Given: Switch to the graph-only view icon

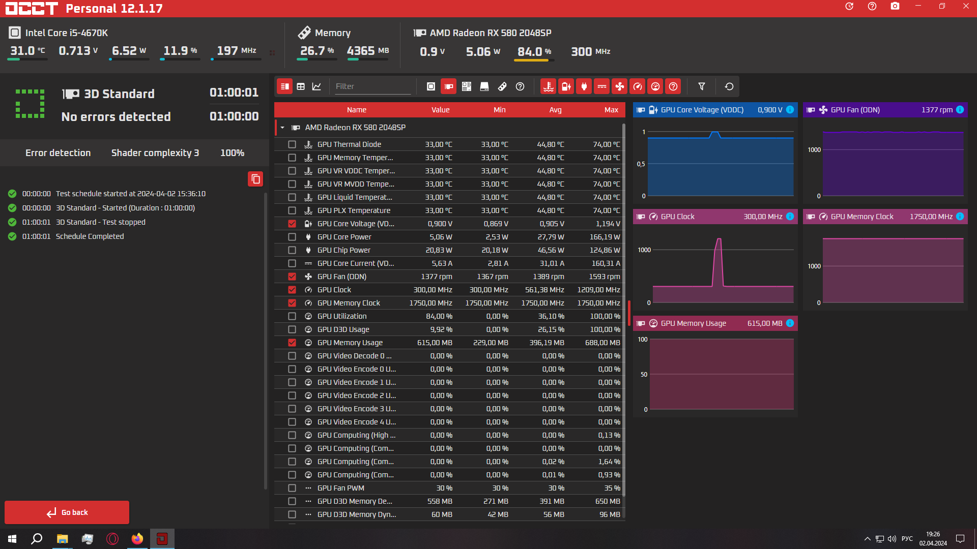Looking at the screenshot, I should click(x=317, y=86).
